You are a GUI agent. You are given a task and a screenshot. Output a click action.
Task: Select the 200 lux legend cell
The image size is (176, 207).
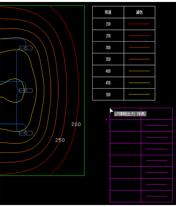click(x=108, y=24)
